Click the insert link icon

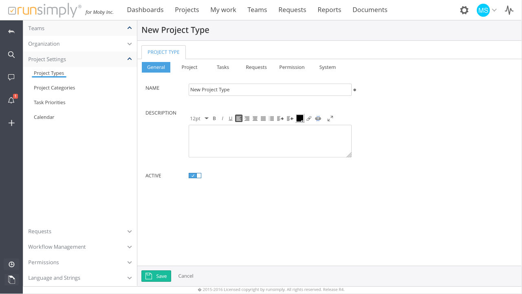click(x=309, y=119)
